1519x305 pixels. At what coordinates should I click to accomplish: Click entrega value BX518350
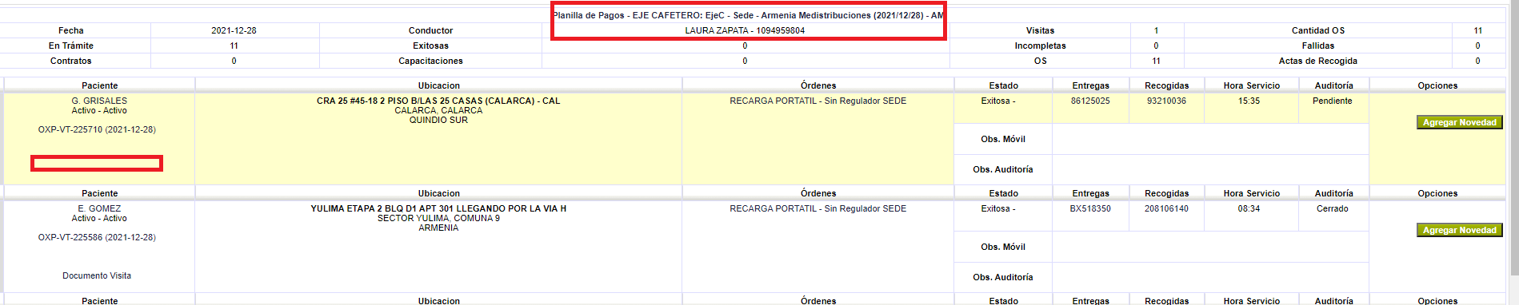[x=1090, y=208]
